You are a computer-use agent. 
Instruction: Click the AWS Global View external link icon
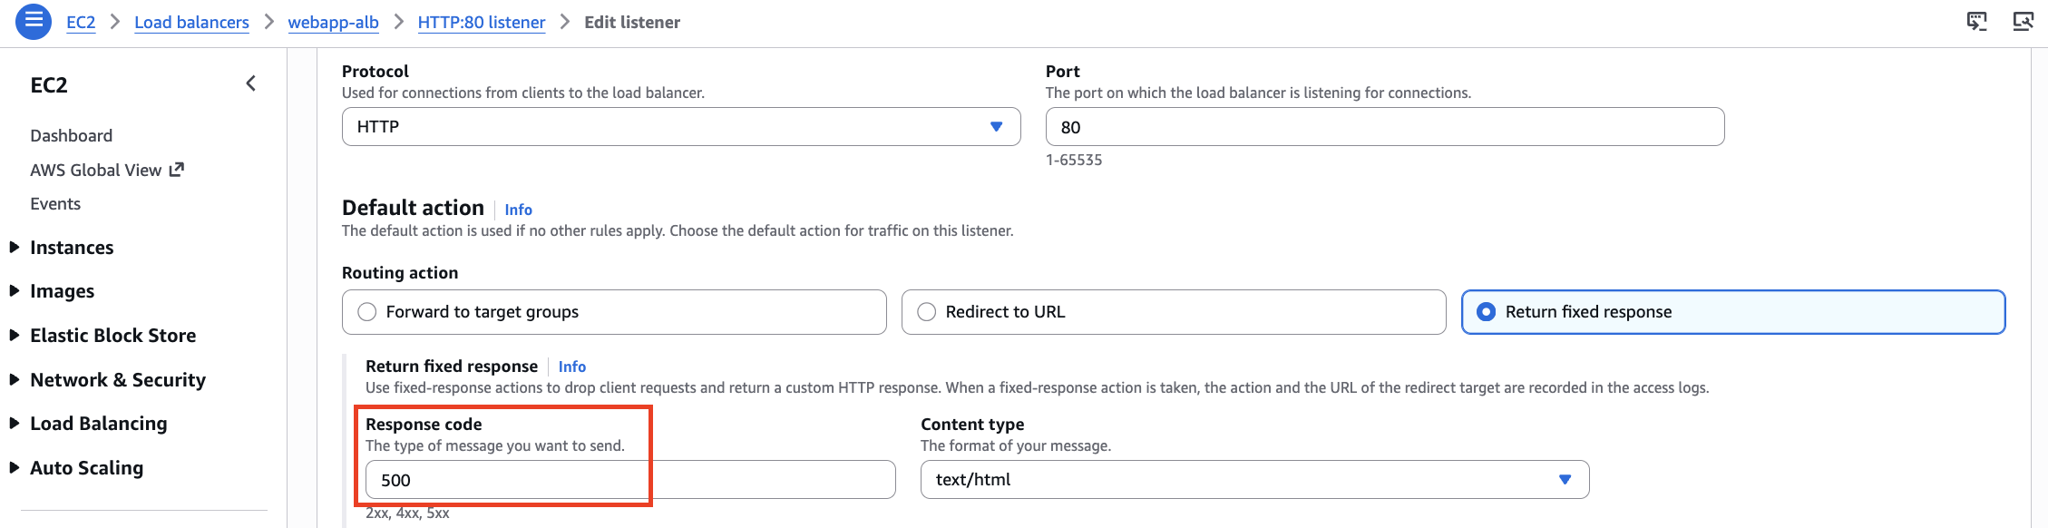177,170
